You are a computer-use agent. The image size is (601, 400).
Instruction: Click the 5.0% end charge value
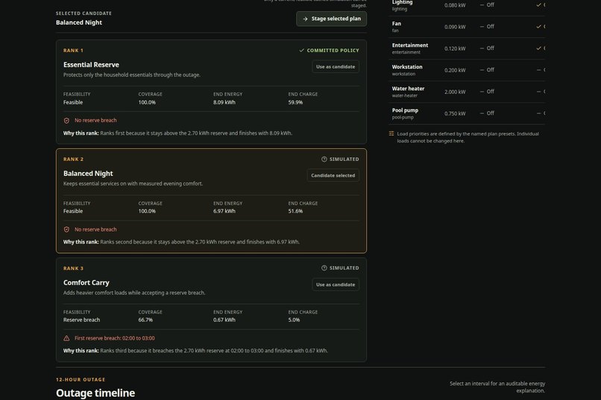pyautogui.click(x=294, y=320)
